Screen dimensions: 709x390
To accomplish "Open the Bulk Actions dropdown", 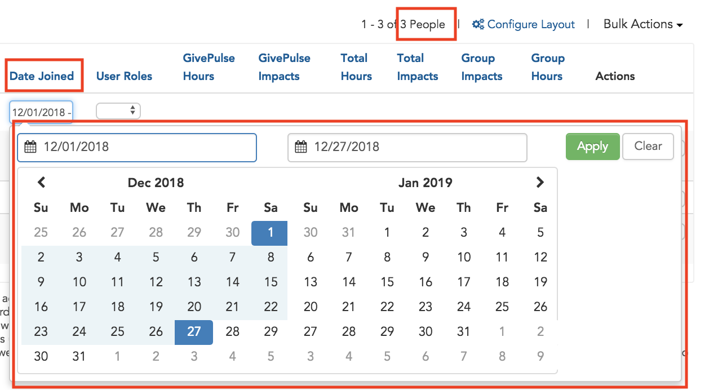I will (643, 24).
